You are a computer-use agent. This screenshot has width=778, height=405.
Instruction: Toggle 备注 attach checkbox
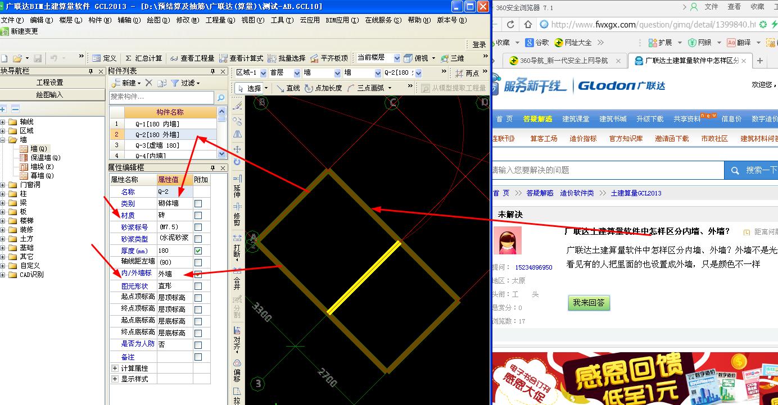coord(198,357)
